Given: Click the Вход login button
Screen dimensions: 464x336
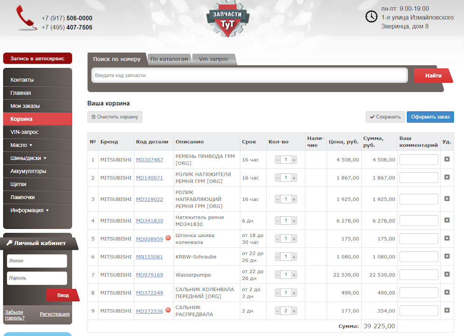Looking at the screenshot, I should pyautogui.click(x=63, y=295).
